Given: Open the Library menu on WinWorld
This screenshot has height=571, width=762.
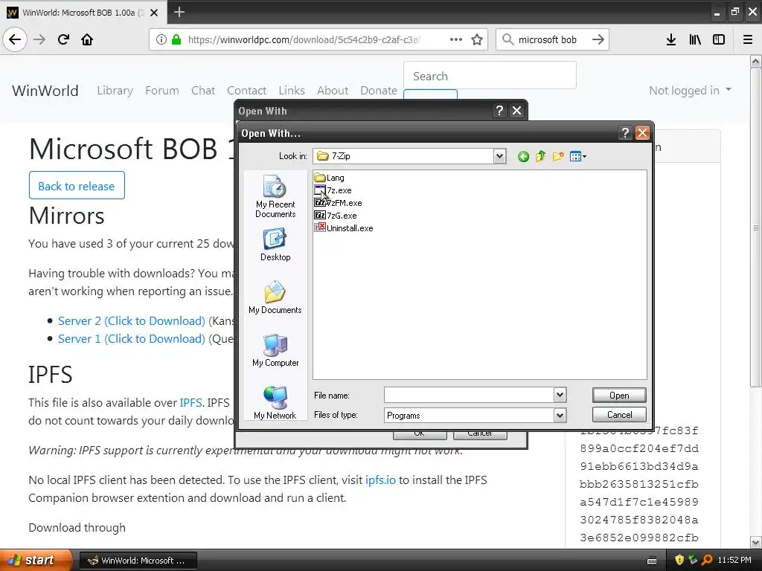Looking at the screenshot, I should [x=115, y=90].
